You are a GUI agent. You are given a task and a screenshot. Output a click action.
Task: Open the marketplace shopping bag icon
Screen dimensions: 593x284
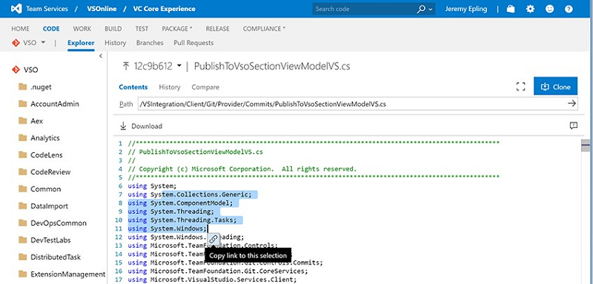(x=511, y=9)
